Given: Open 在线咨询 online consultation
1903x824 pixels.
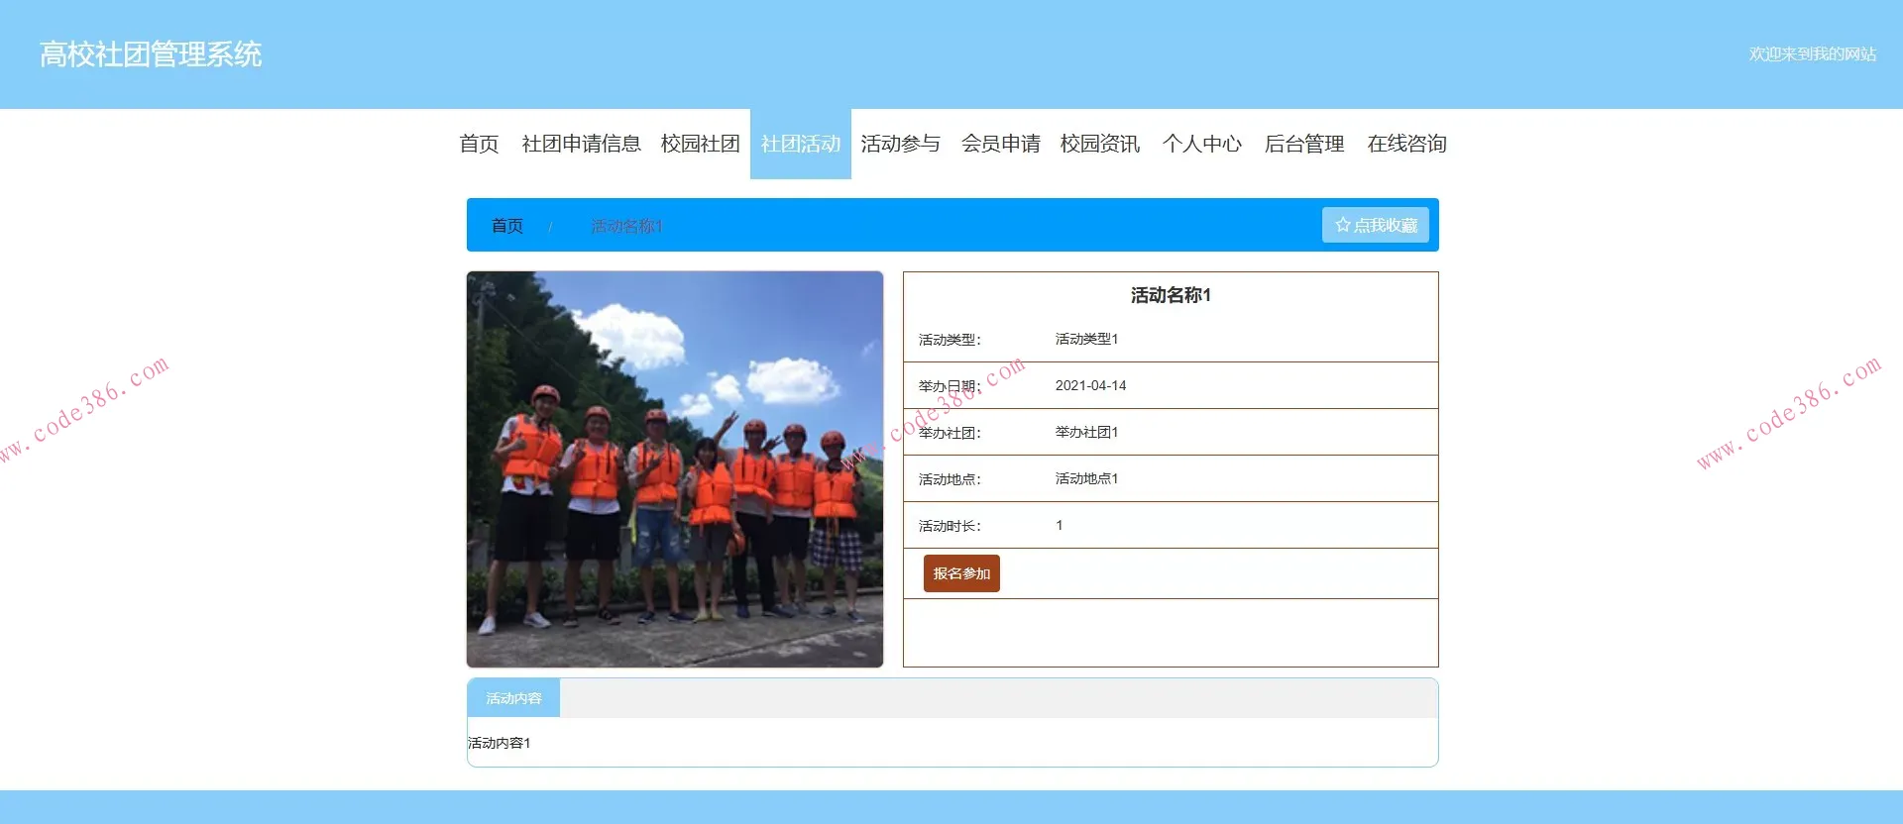Looking at the screenshot, I should coord(1406,144).
